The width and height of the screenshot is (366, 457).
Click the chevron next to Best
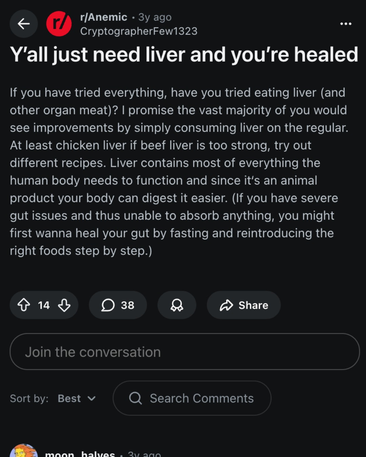point(91,398)
